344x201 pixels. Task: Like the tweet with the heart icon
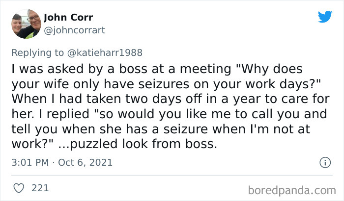pos(18,187)
